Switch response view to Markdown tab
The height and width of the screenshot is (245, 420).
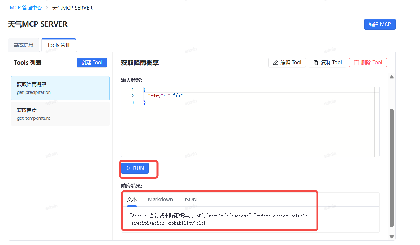(160, 199)
